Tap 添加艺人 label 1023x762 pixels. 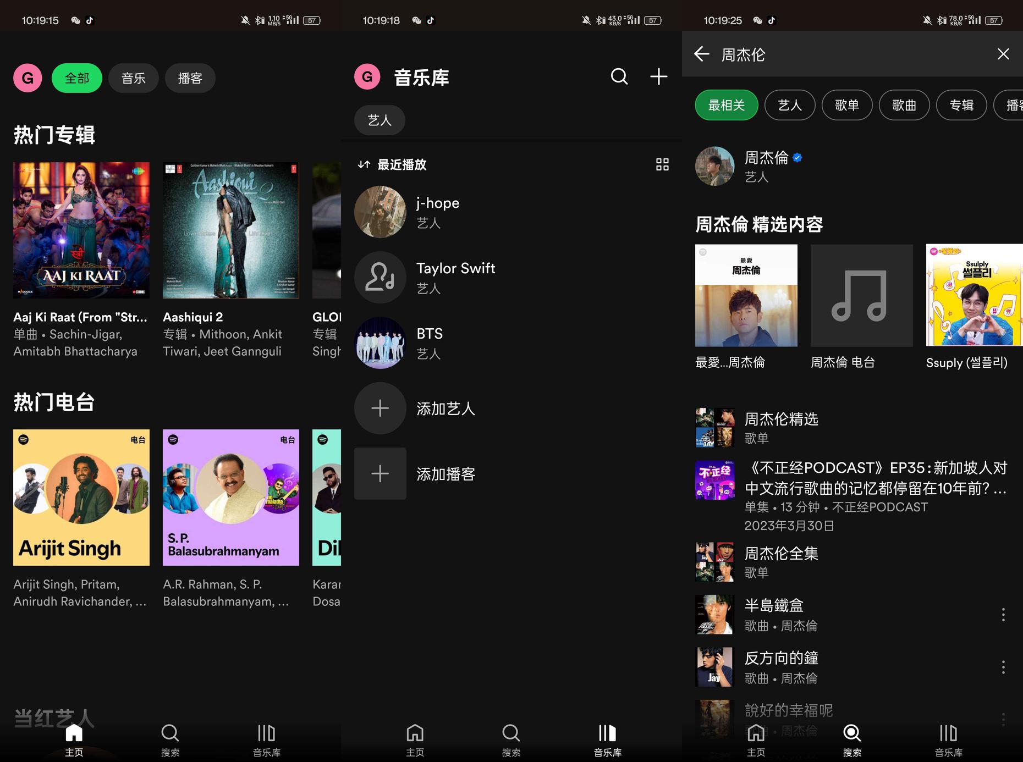[446, 408]
